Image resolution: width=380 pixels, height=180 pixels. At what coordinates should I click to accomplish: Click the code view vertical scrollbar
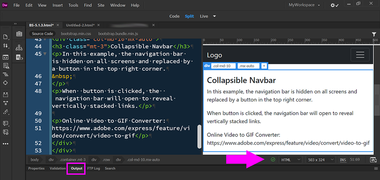pyautogui.click(x=199, y=136)
